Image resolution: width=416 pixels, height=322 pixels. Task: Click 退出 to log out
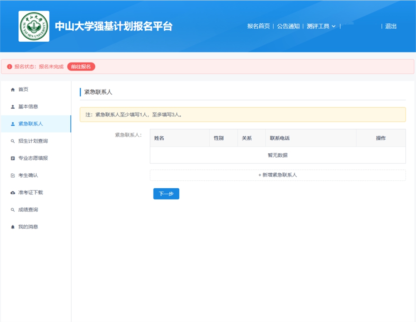(x=391, y=26)
